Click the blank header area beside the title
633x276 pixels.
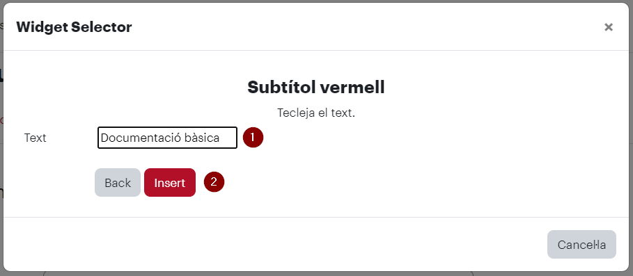(x=364, y=27)
